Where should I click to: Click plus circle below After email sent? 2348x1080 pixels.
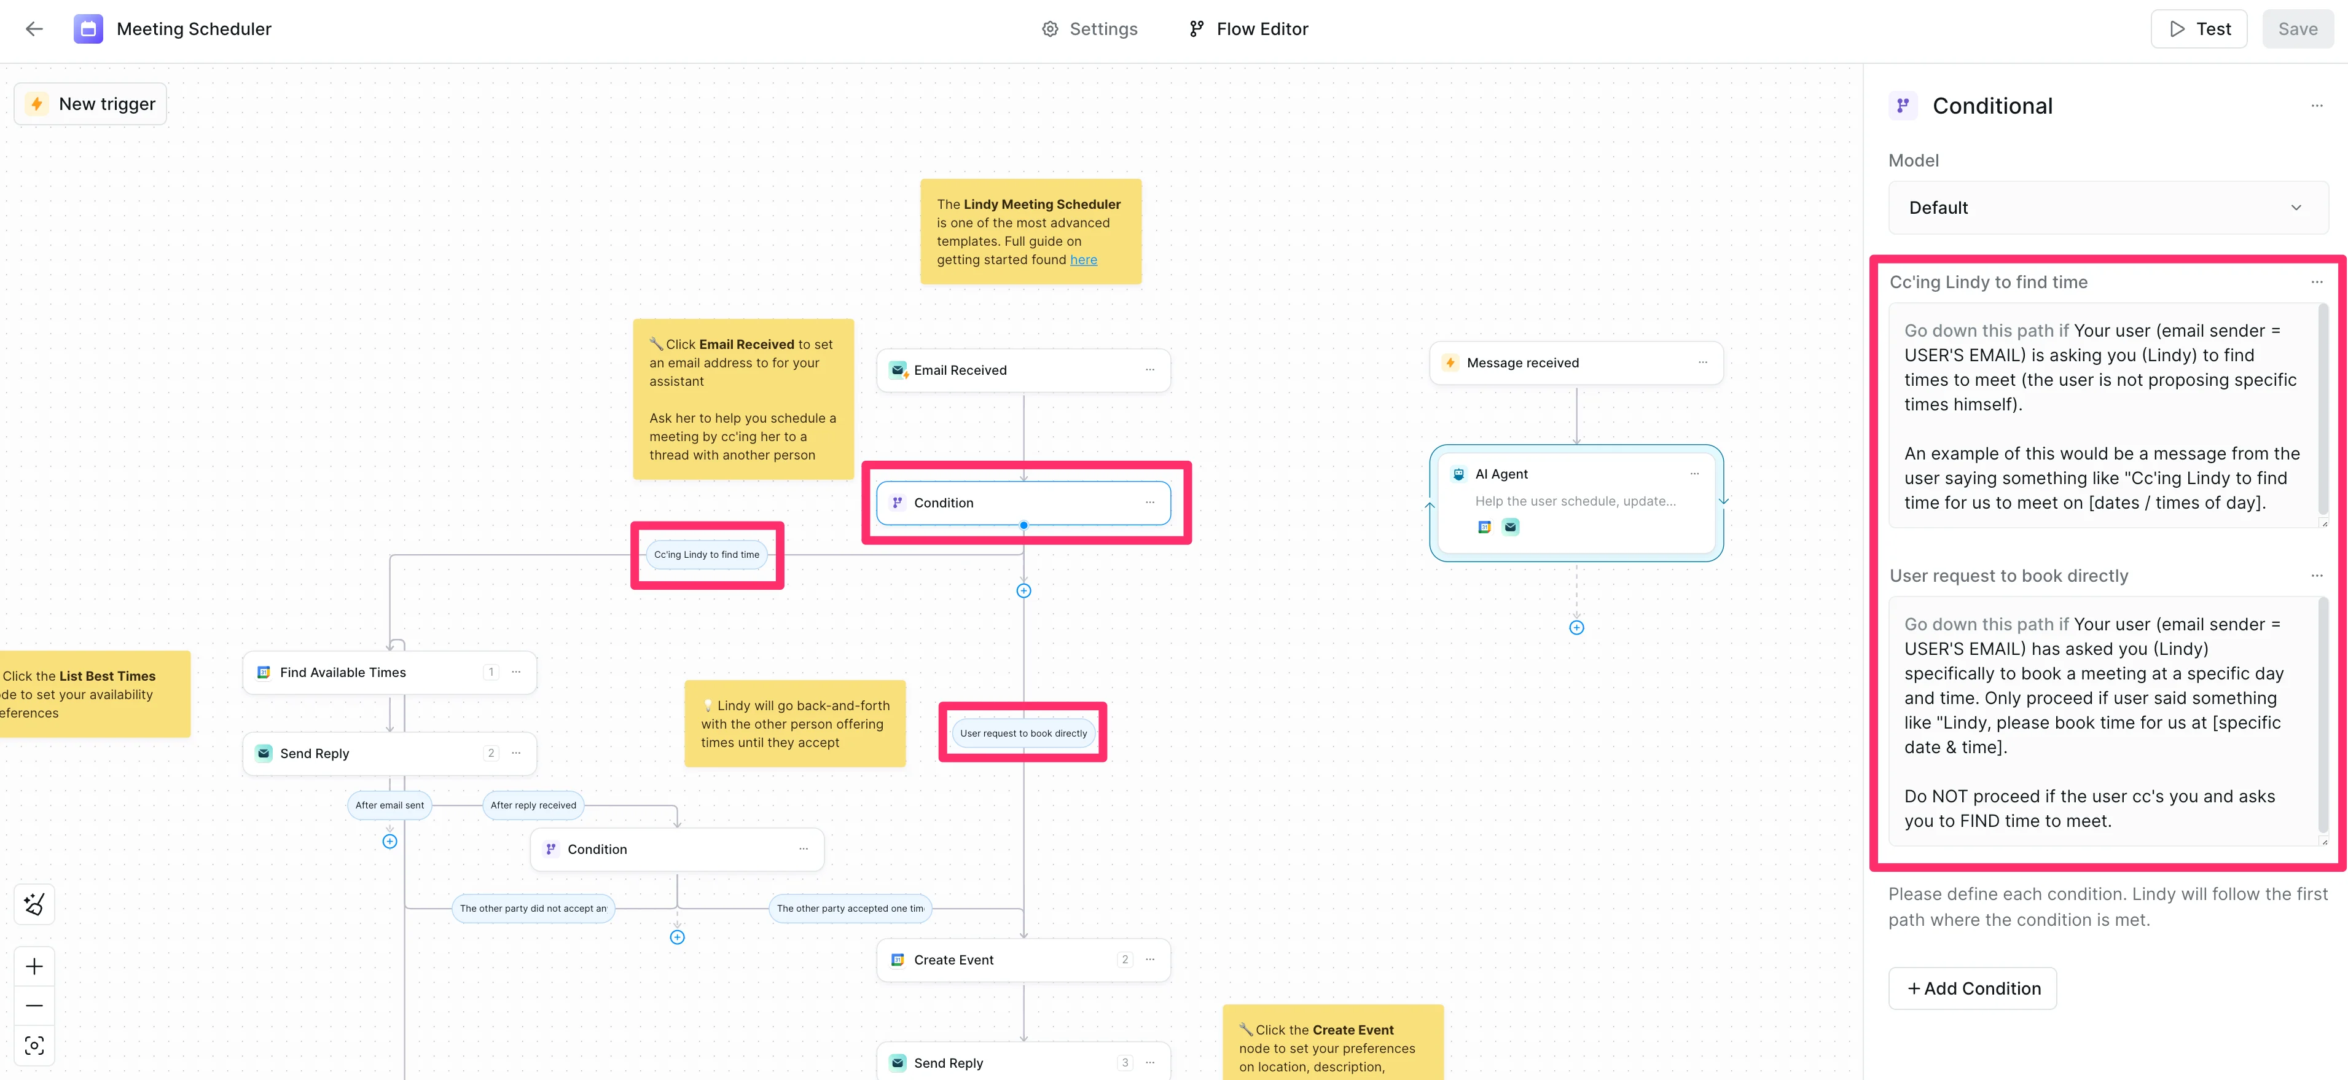389,841
